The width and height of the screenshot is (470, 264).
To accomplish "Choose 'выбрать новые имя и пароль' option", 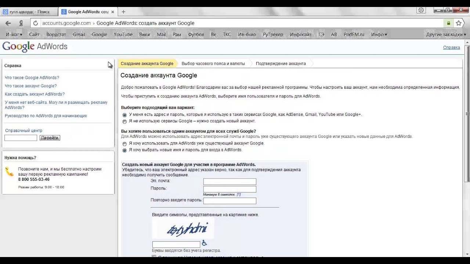I will click(124, 150).
